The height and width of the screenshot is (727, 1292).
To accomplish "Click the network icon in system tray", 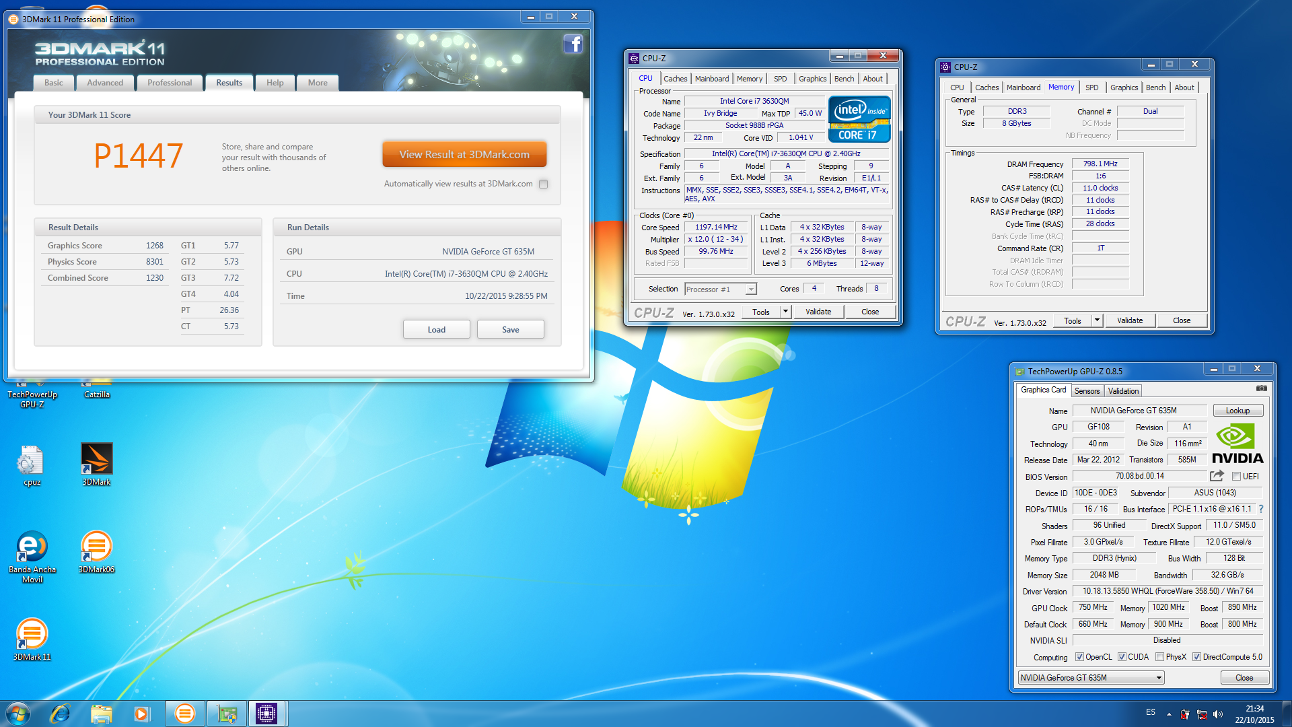I will point(1201,714).
